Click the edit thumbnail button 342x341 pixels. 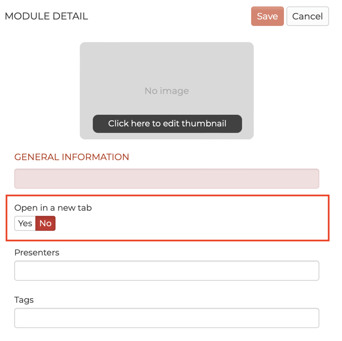167,124
